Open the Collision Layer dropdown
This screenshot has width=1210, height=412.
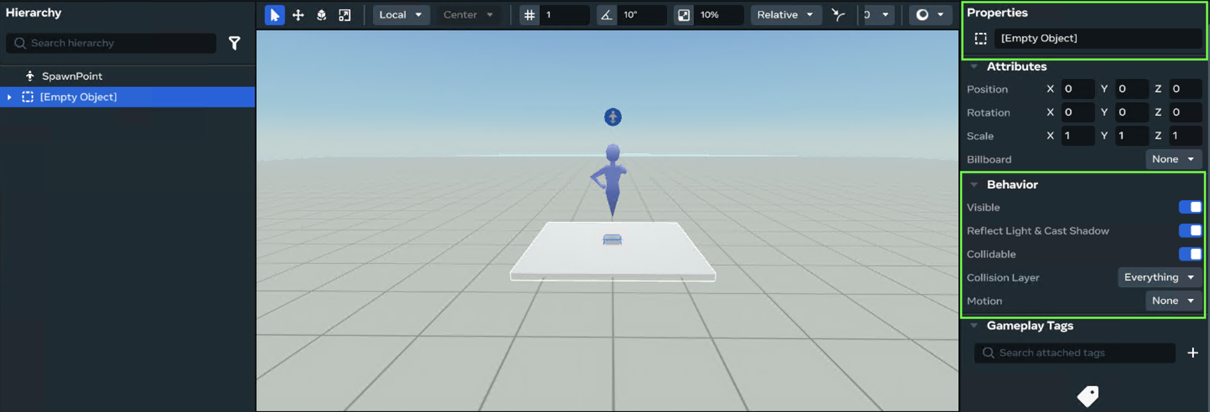click(1159, 277)
